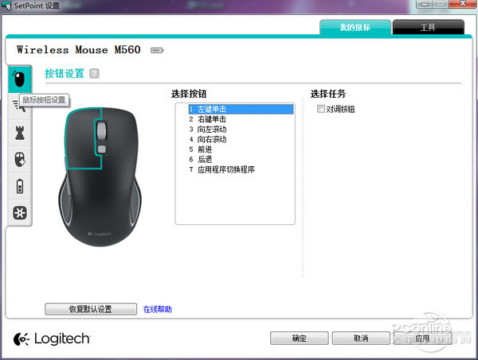478x360 pixels.
Task: Switch to the 我的鼠标 tab
Action: [x=355, y=27]
